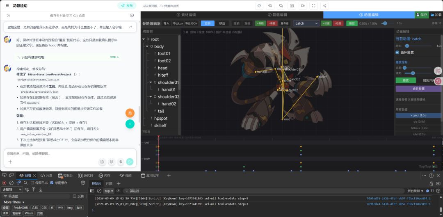Open the hamburger menu beside 龙骨绘动
The image size is (443, 217).
click(x=7, y=6)
